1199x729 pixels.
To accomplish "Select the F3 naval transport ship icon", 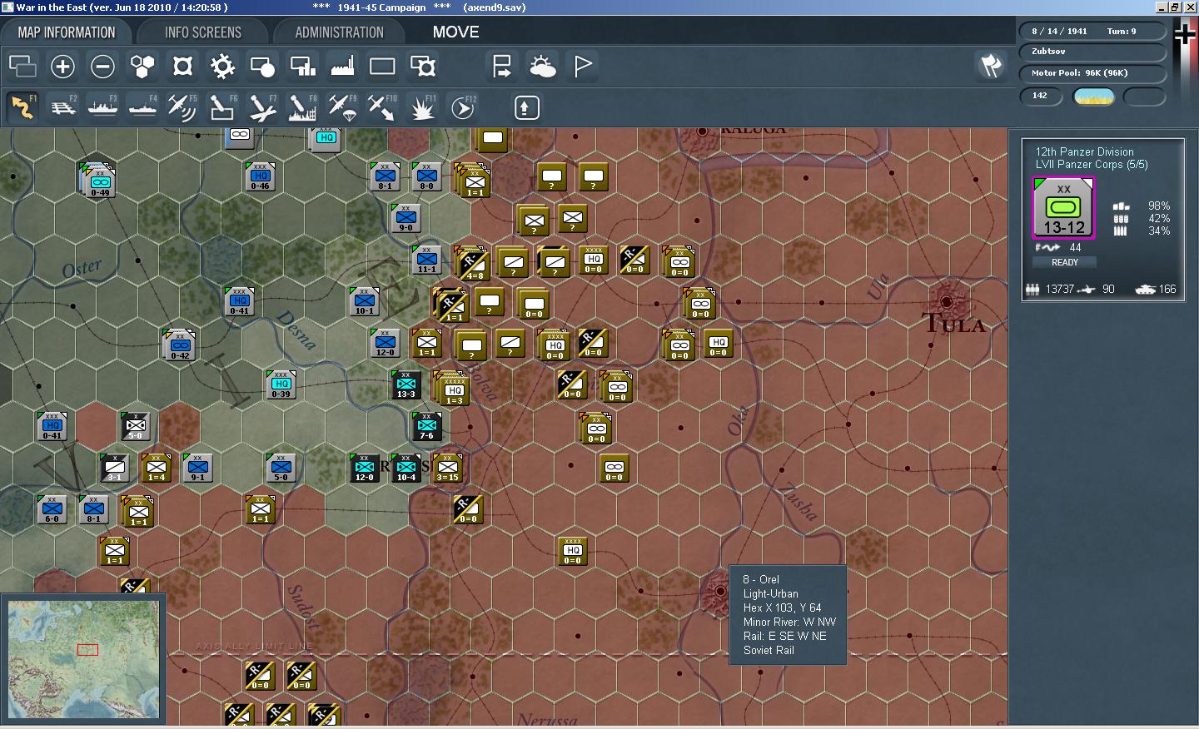I will [102, 107].
